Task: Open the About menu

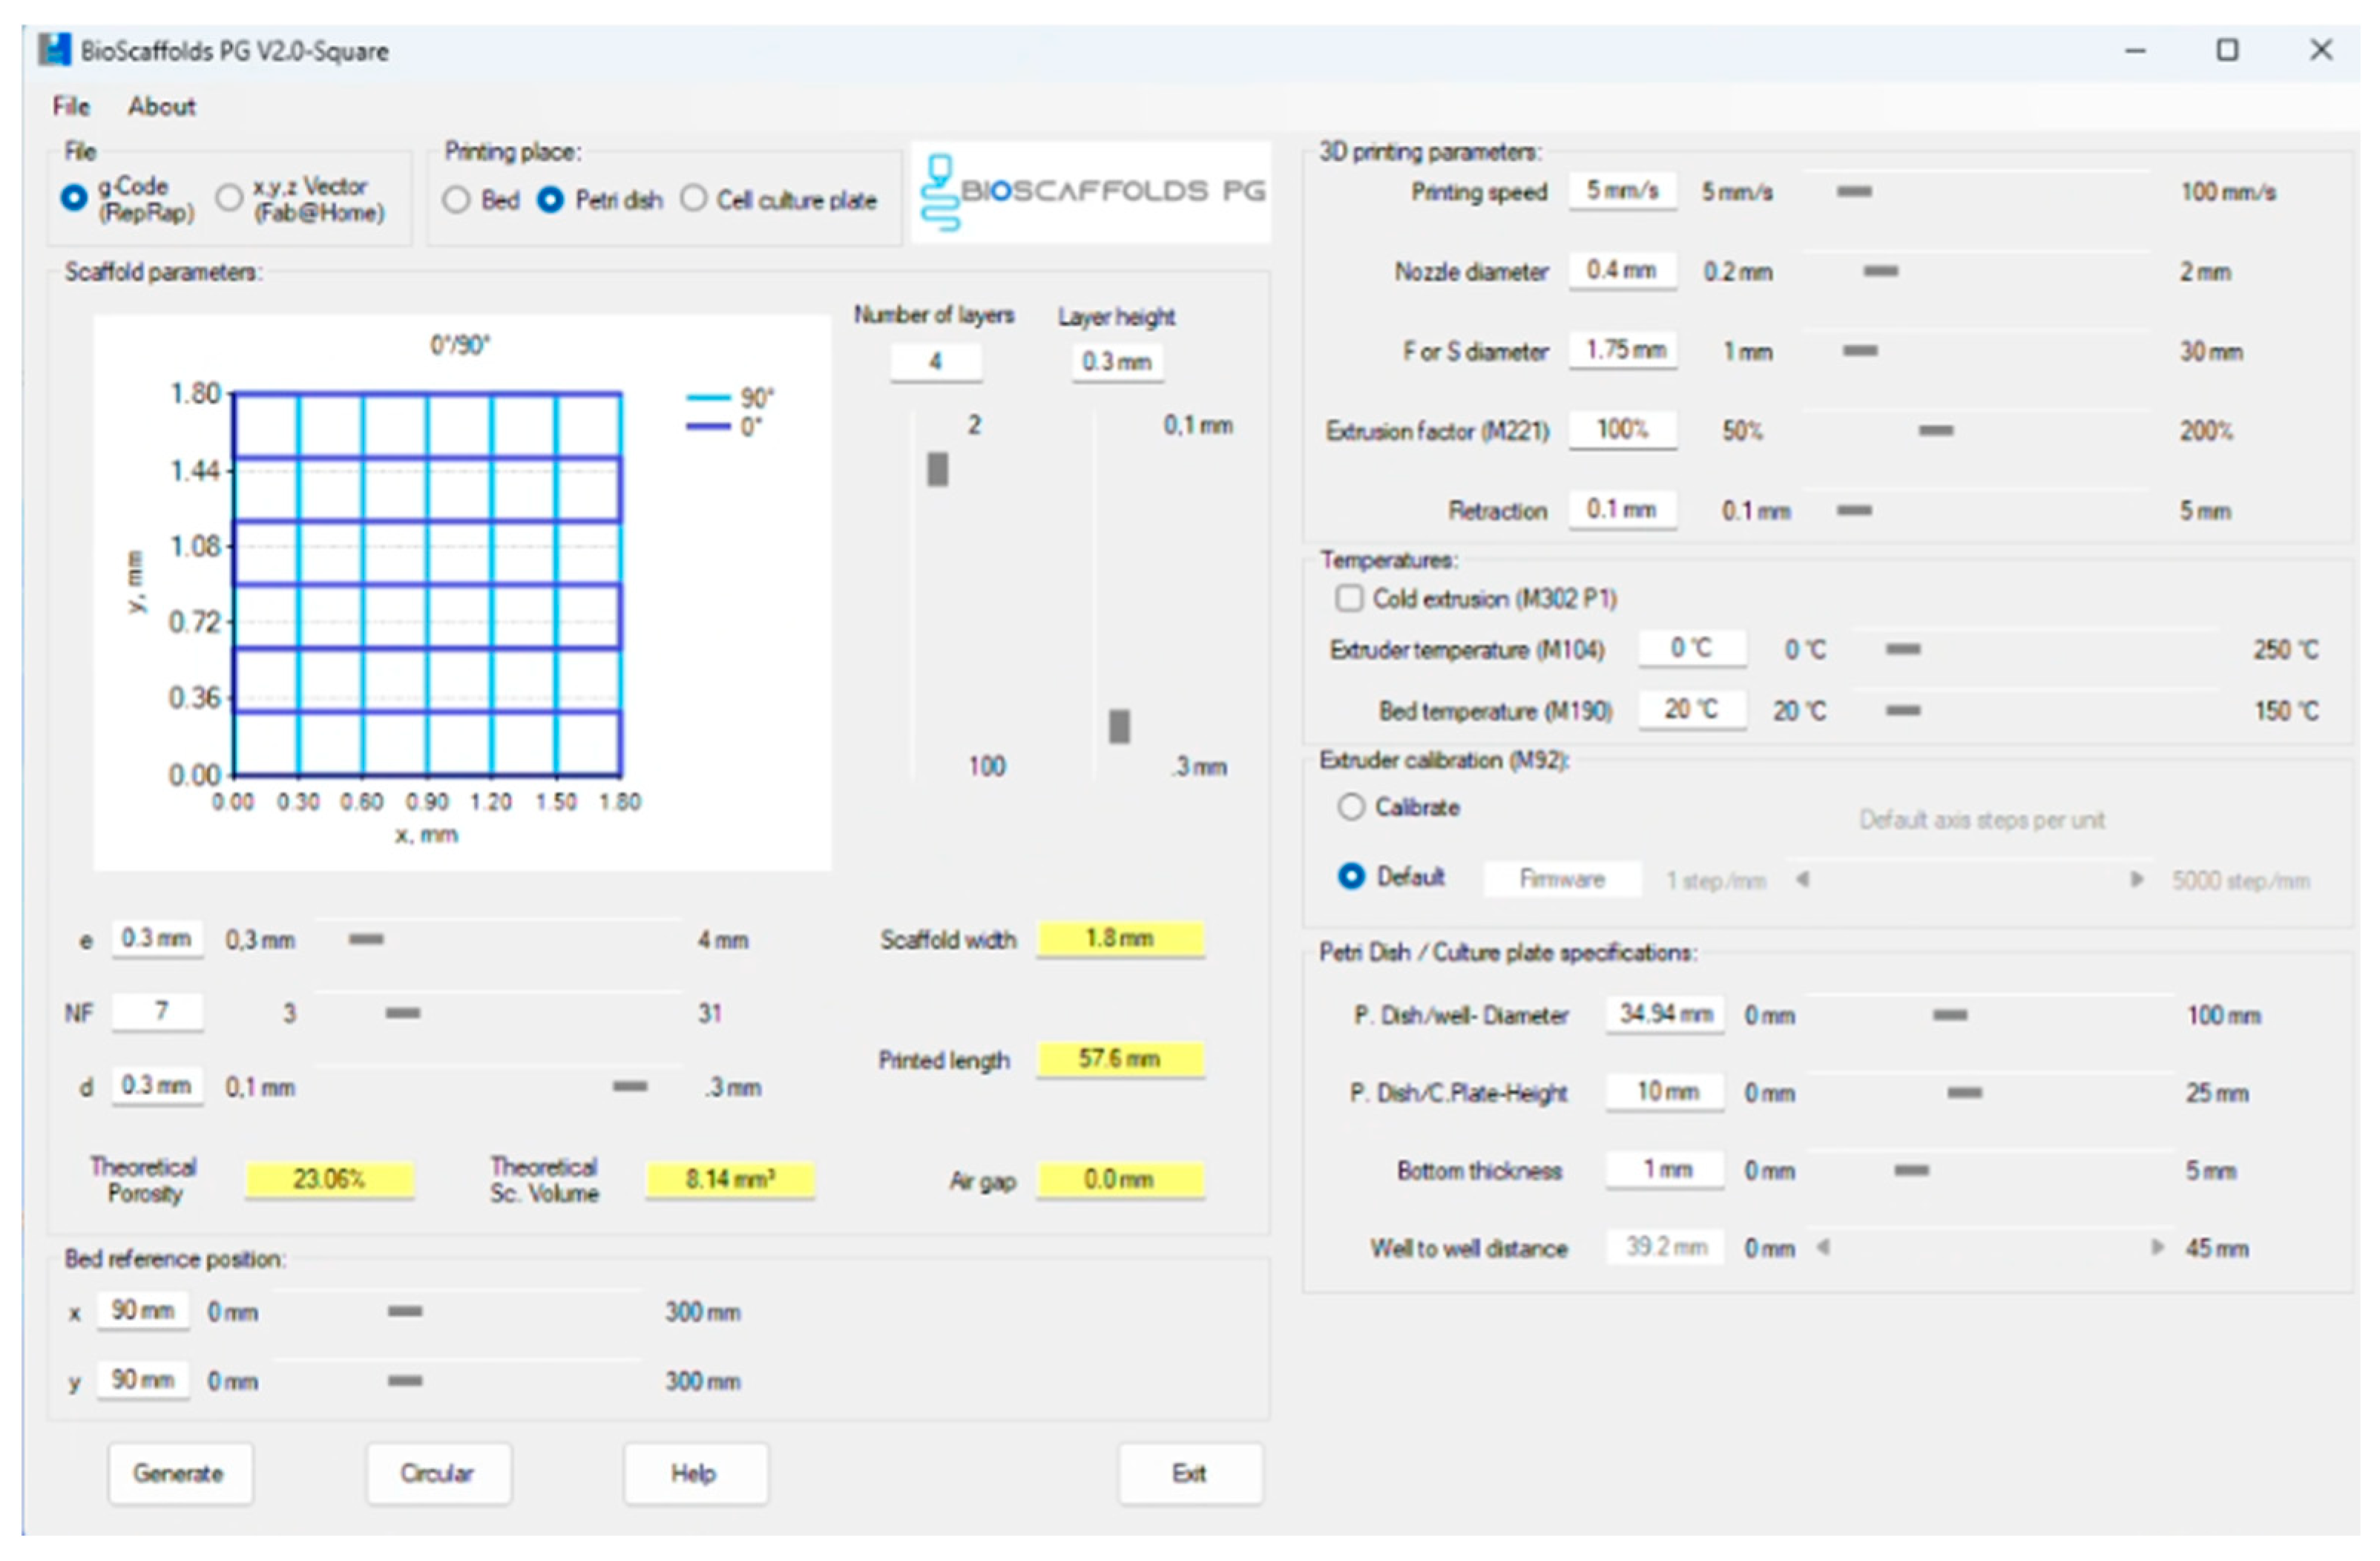Action: (161, 106)
